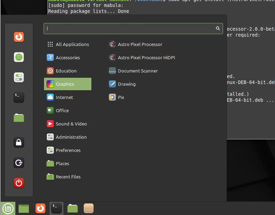Click the Astro Pixel Processor HiDPI icon
Image resolution: width=275 pixels, height=215 pixels.
pyautogui.click(x=112, y=57)
